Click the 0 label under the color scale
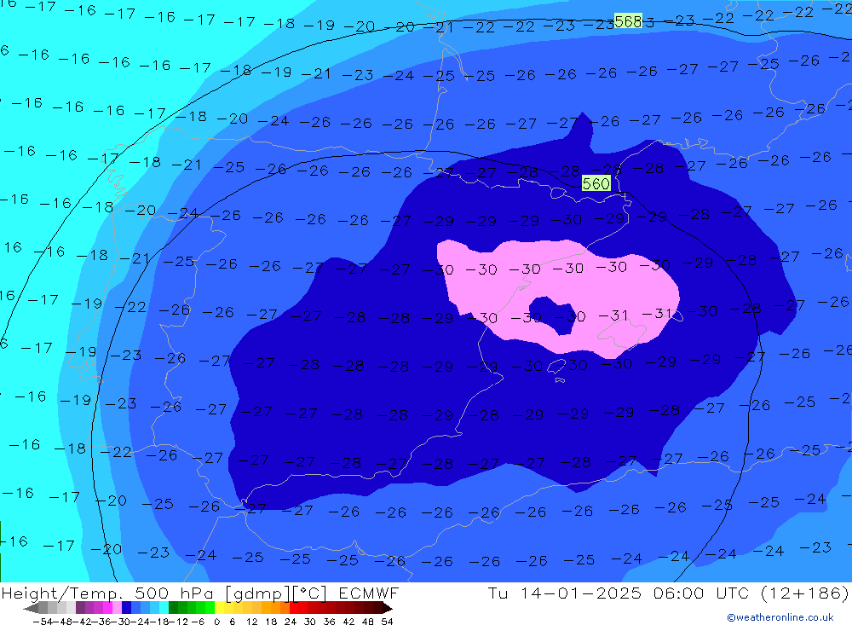852x625 pixels. click(x=216, y=622)
